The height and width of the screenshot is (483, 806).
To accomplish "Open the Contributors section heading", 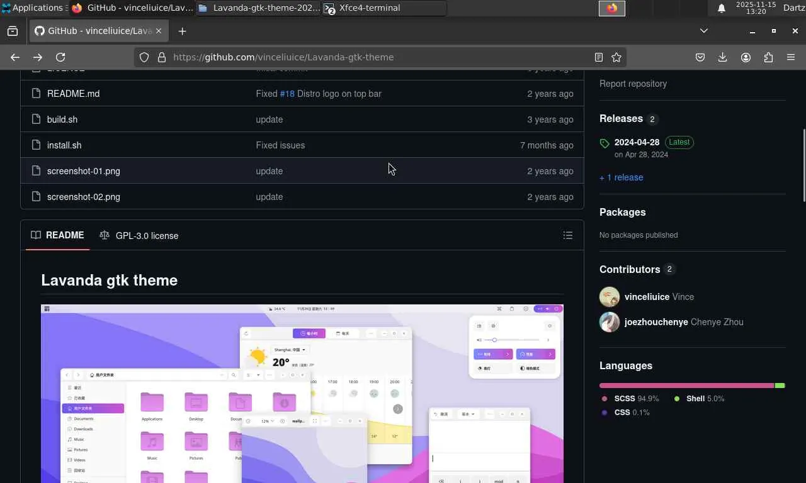I will tap(630, 269).
